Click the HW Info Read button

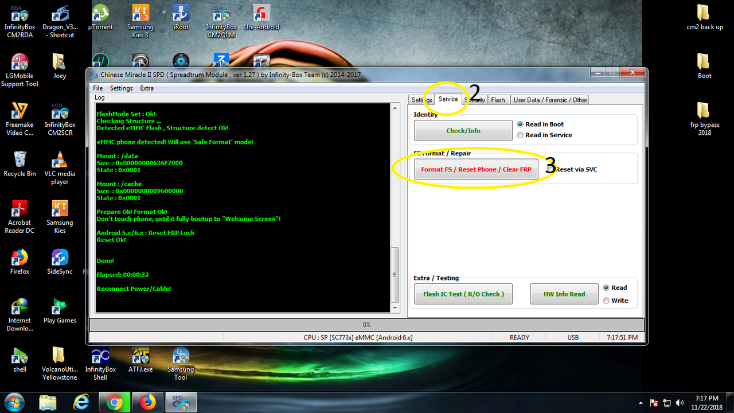pos(564,294)
